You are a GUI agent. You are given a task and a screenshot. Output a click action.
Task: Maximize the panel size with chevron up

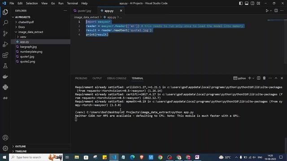[x=276, y=78]
